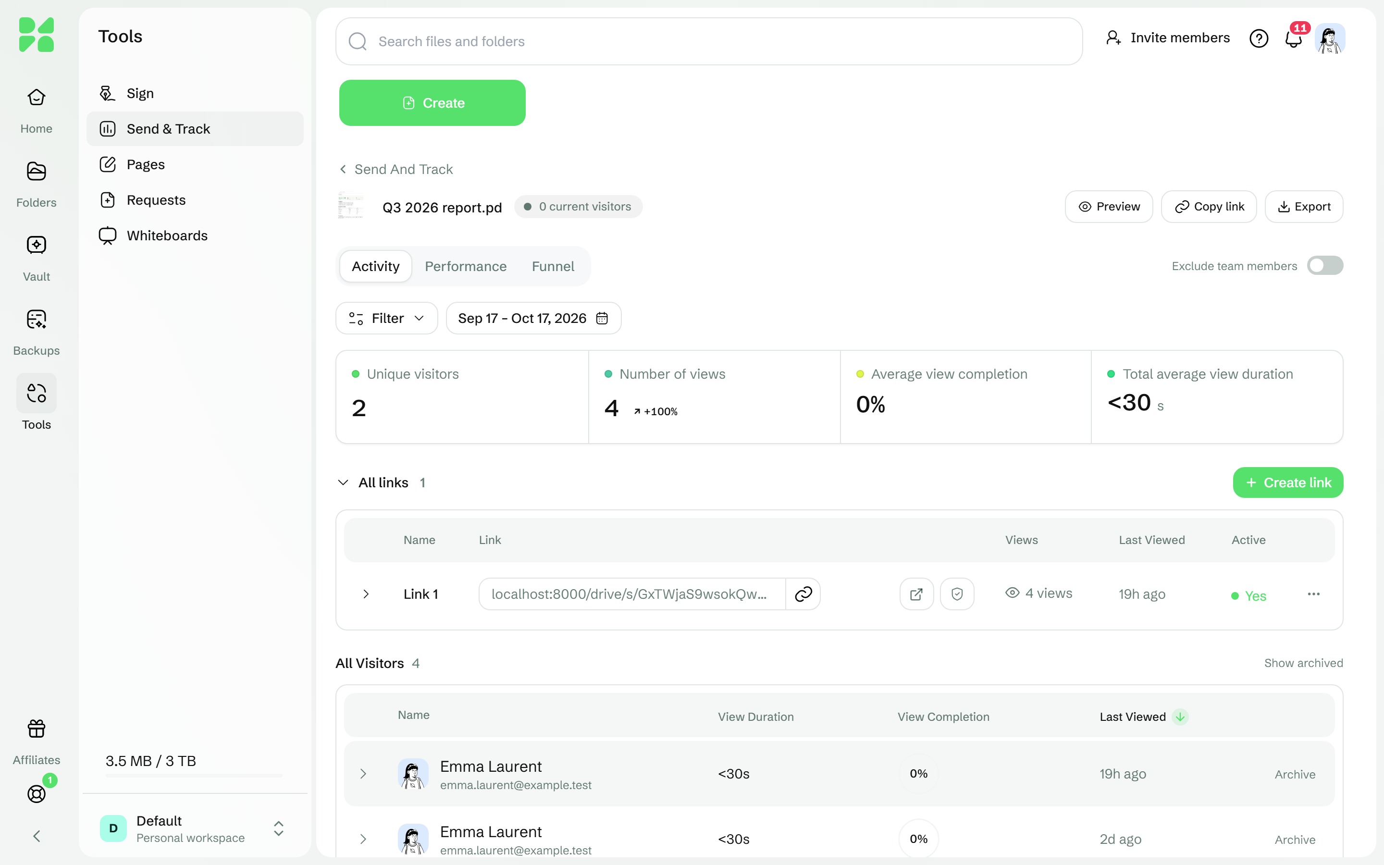Open the notifications bell with 11 badge
1384x865 pixels.
point(1294,38)
